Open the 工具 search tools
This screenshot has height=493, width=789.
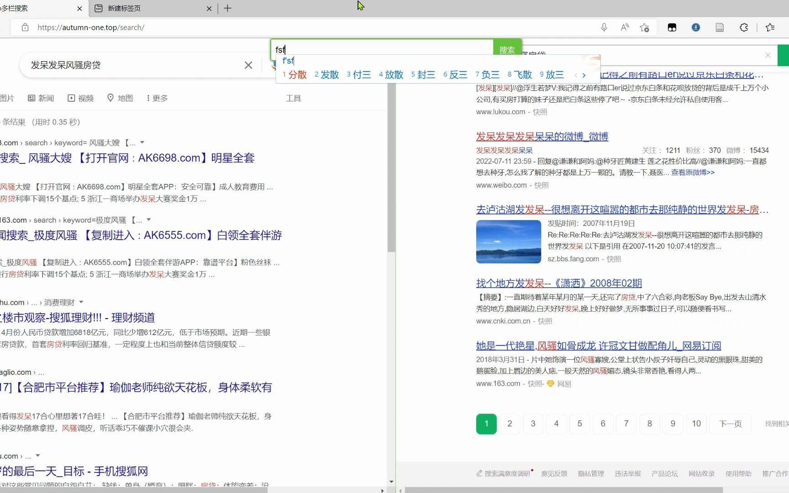pos(293,98)
